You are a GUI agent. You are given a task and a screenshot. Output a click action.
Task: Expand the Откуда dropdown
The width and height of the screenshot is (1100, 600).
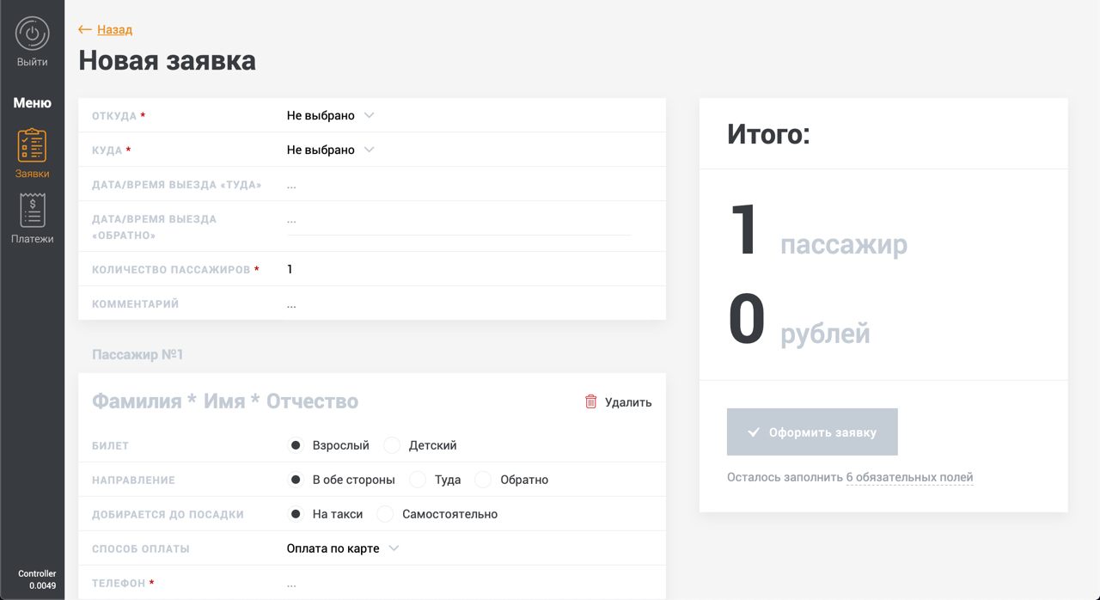click(x=330, y=115)
